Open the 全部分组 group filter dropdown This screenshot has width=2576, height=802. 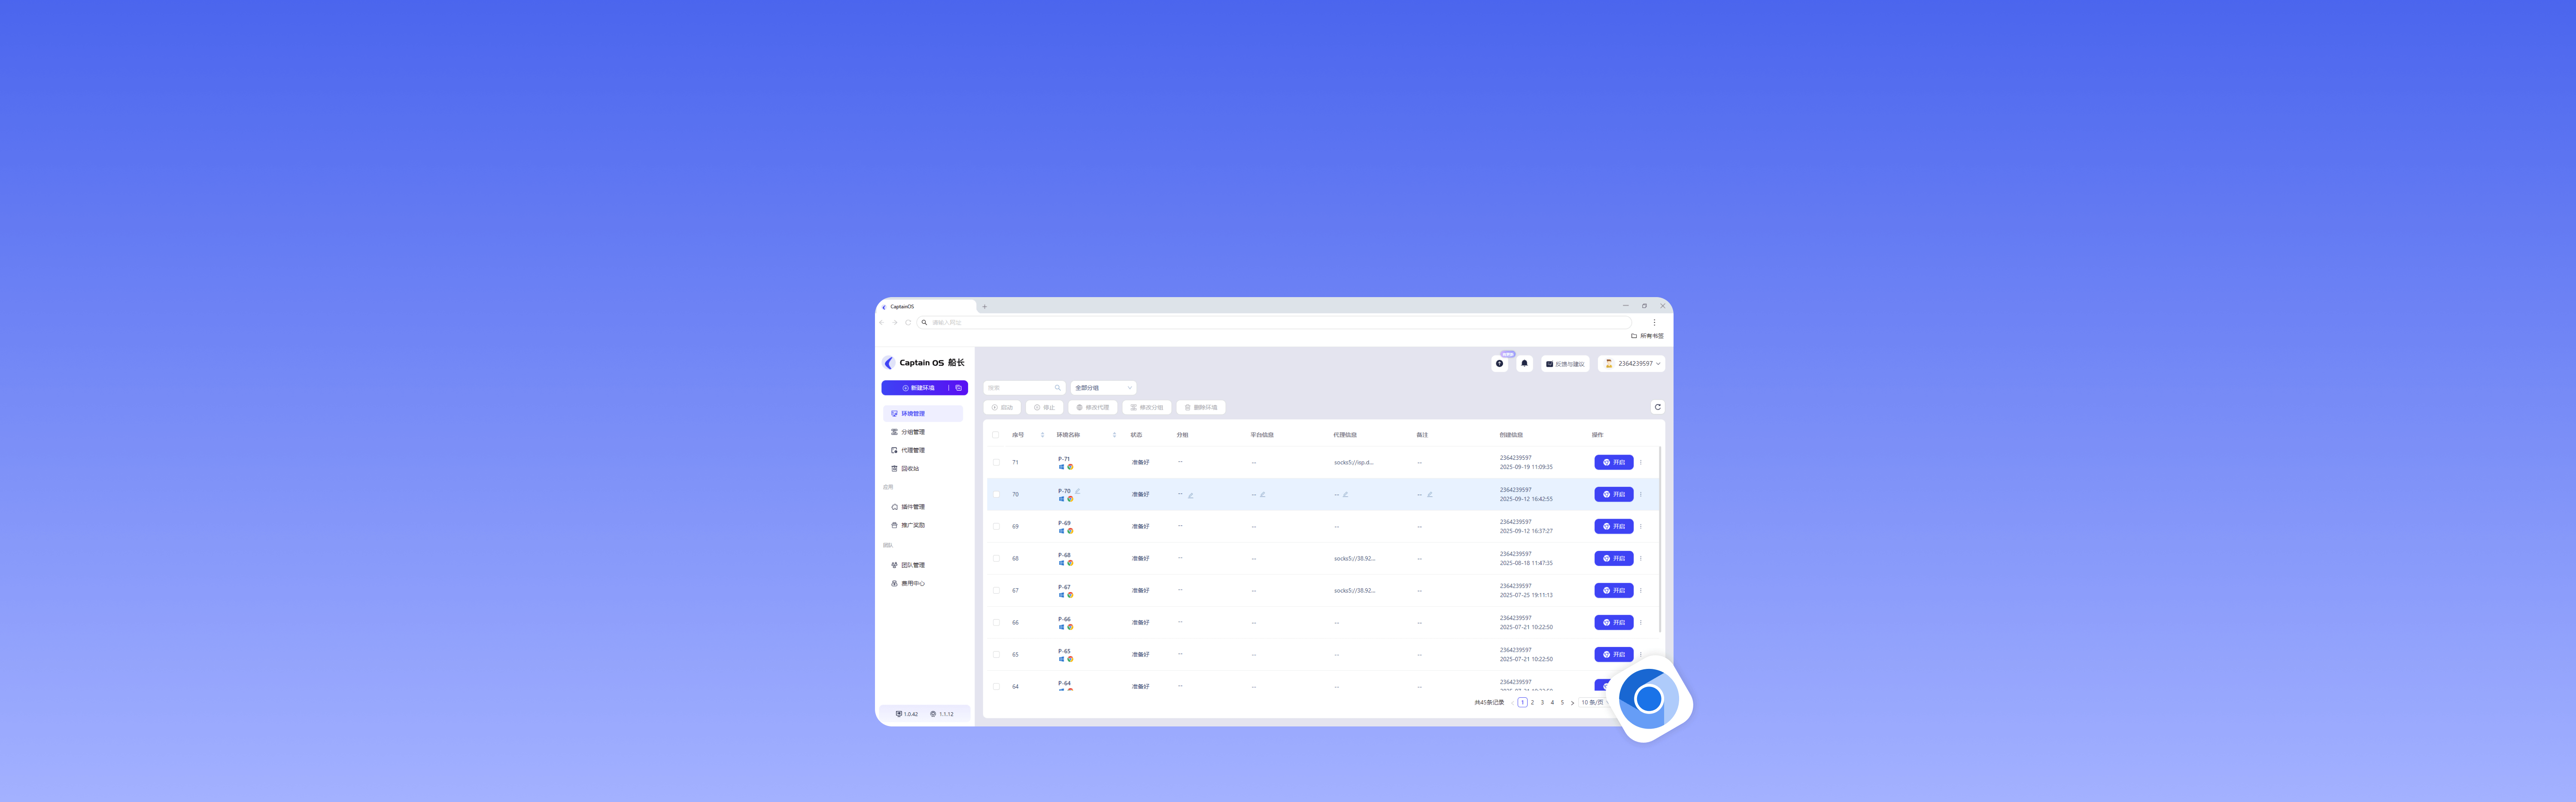[x=1103, y=388]
